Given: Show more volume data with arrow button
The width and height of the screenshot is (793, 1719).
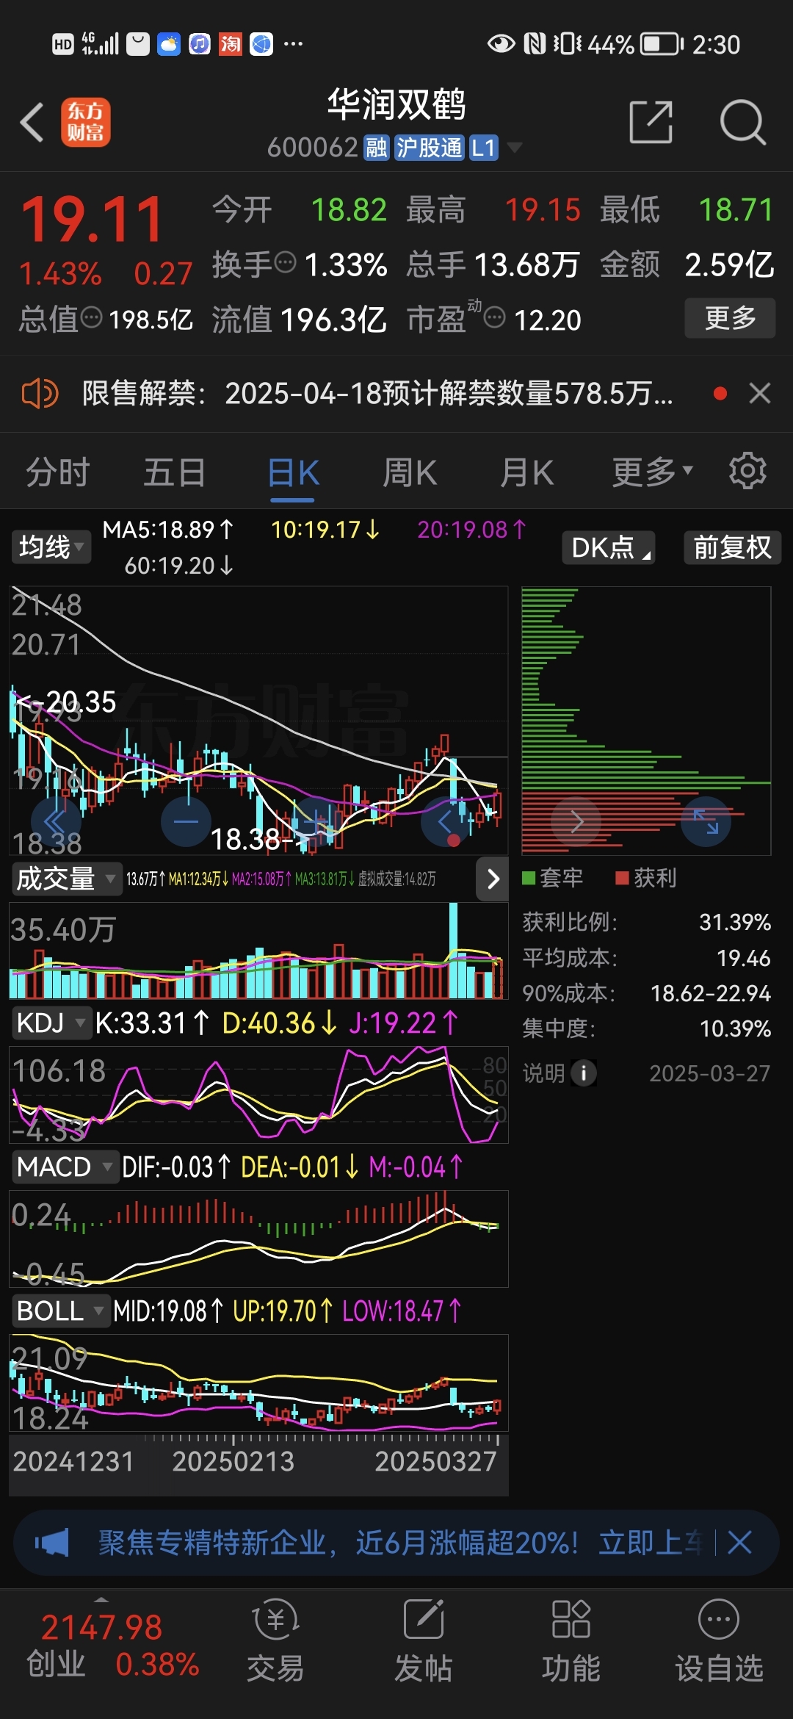Looking at the screenshot, I should 493,879.
